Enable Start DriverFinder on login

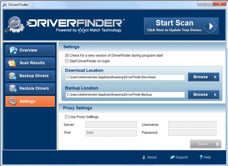pyautogui.click(x=67, y=61)
